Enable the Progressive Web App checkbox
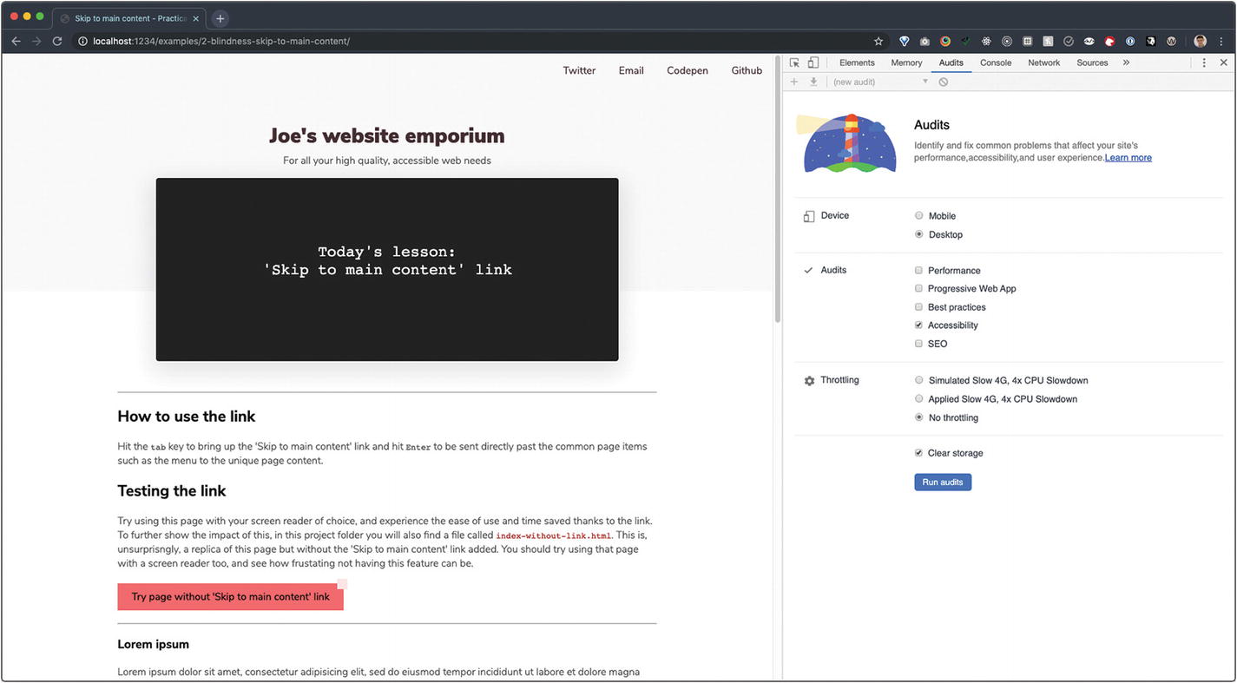Image resolution: width=1237 pixels, height=683 pixels. click(918, 288)
